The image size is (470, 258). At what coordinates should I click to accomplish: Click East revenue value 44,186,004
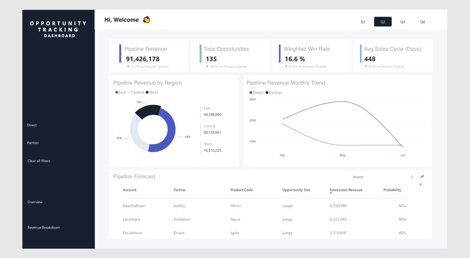pyautogui.click(x=212, y=115)
